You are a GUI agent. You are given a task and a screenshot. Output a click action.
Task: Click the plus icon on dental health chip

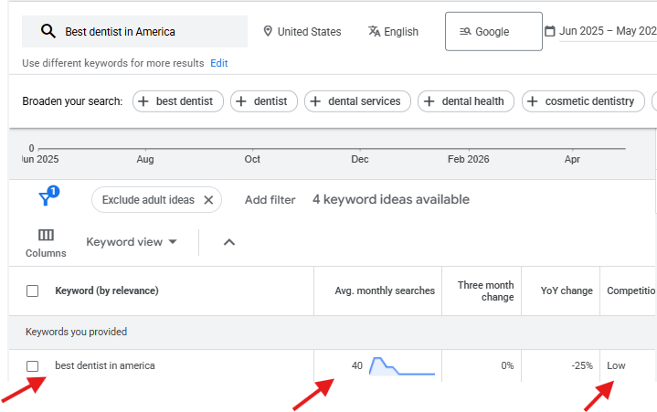(x=429, y=101)
